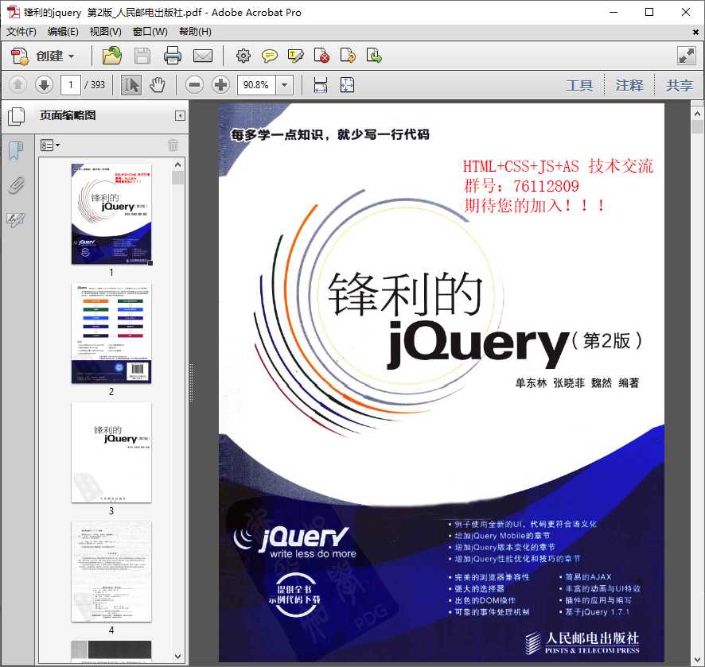The image size is (705, 667).
Task: Select the highlight text tool
Action: click(x=295, y=56)
